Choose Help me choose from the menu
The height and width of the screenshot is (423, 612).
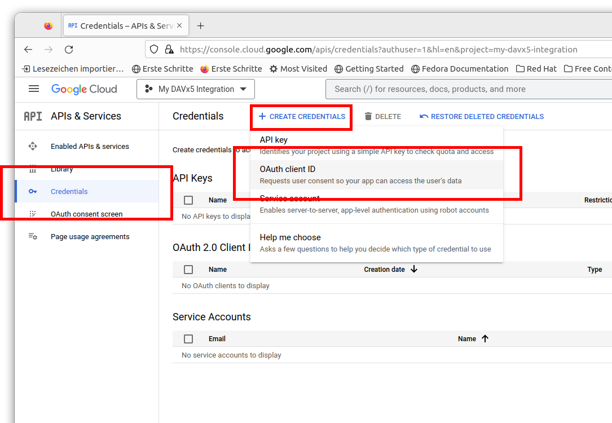pyautogui.click(x=377, y=243)
